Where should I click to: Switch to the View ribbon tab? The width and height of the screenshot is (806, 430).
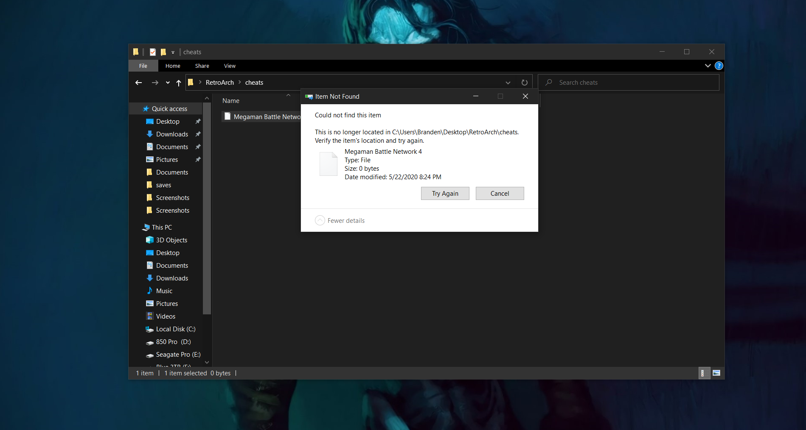pyautogui.click(x=229, y=66)
